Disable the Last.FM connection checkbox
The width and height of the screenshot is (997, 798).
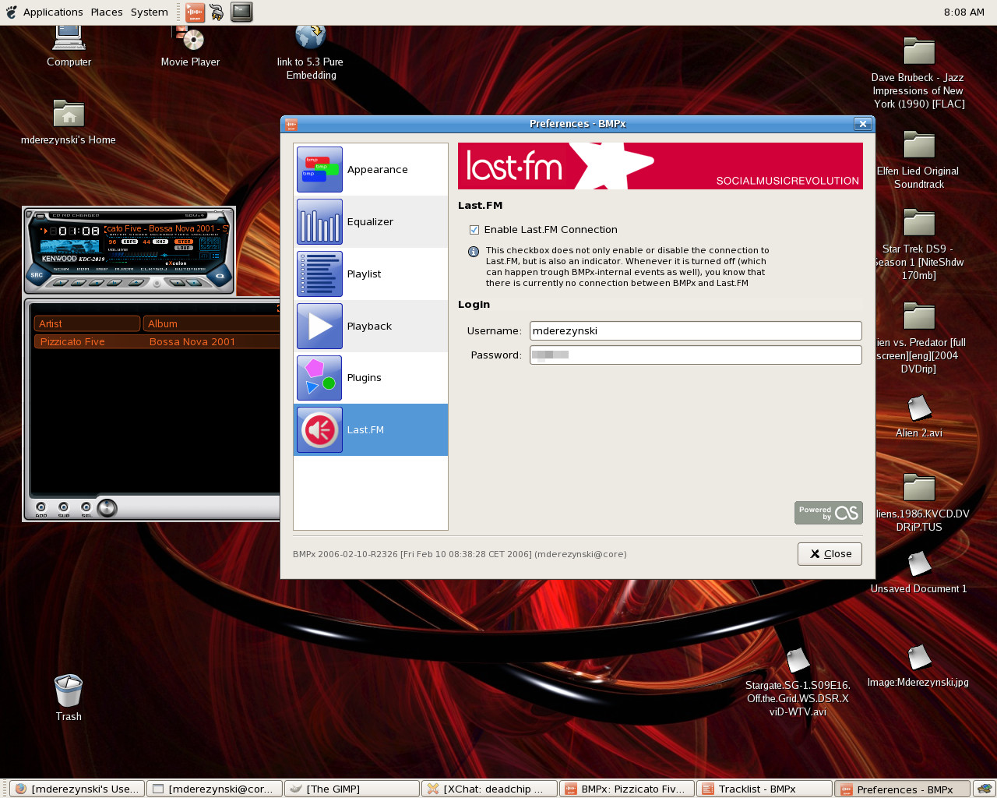(474, 230)
